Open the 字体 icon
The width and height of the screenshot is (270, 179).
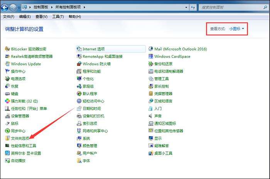pos(79,161)
